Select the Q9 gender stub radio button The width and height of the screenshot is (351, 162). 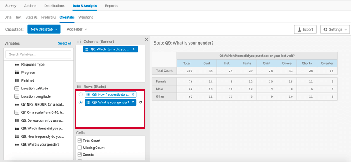click(81, 103)
